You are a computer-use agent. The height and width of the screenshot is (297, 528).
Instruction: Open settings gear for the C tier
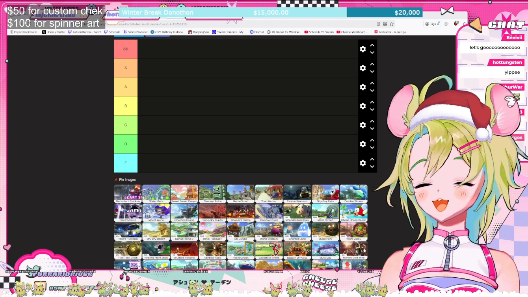click(363, 125)
